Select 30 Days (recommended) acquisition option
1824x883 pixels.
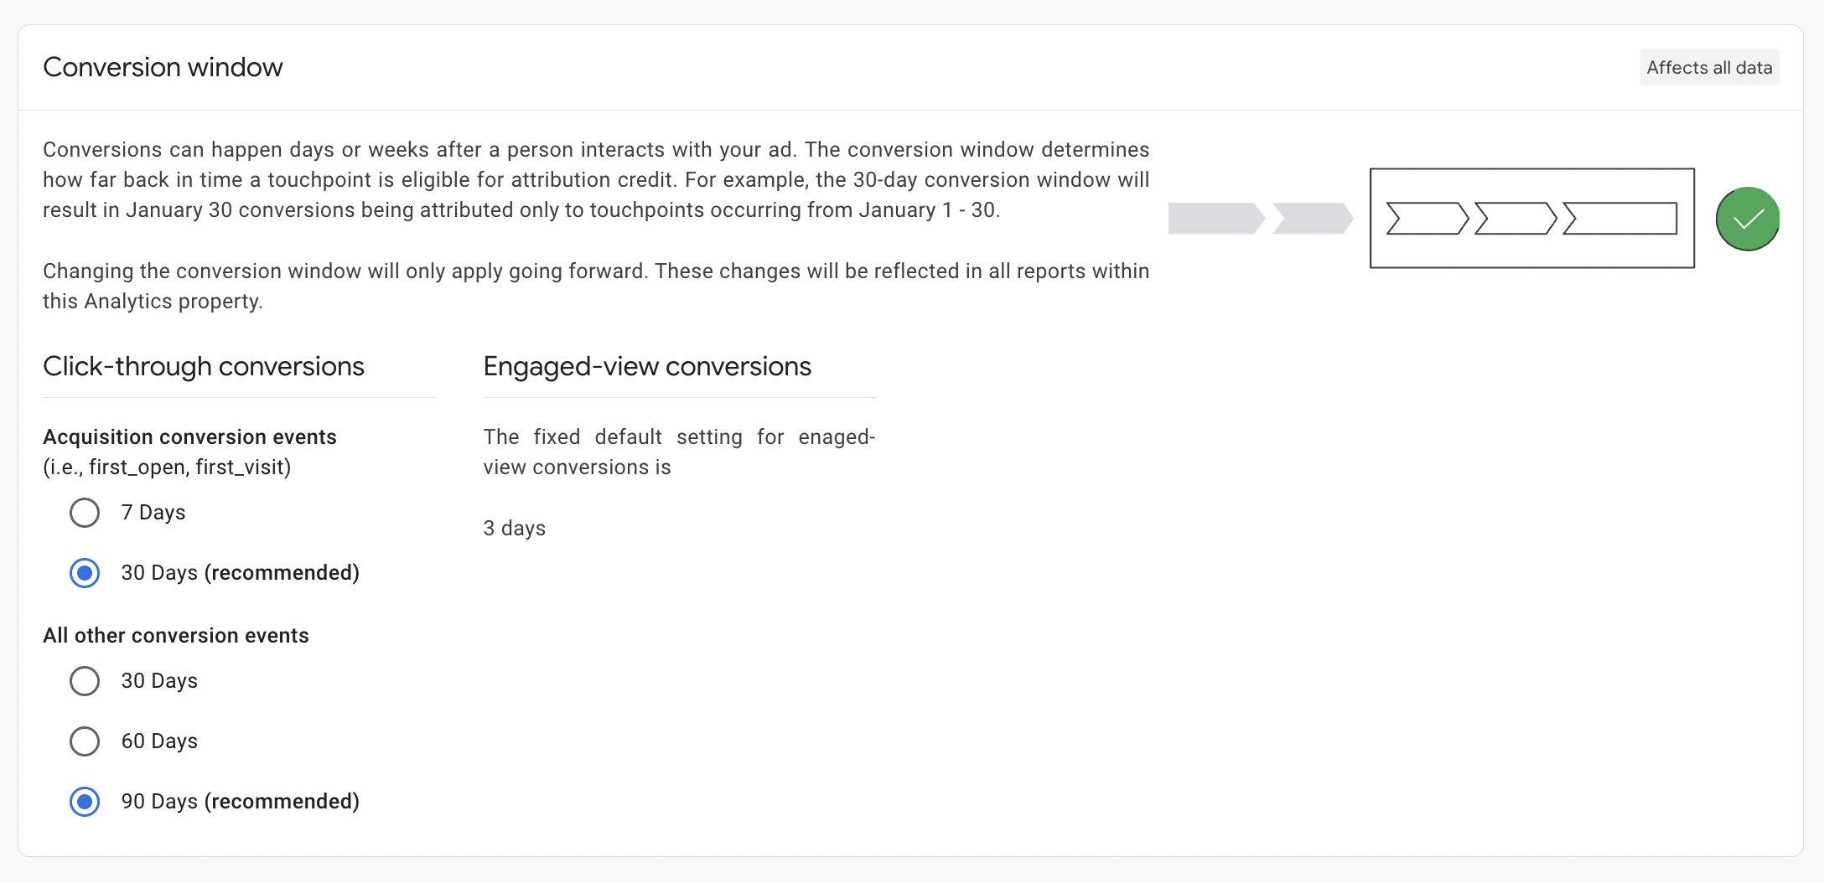point(85,573)
